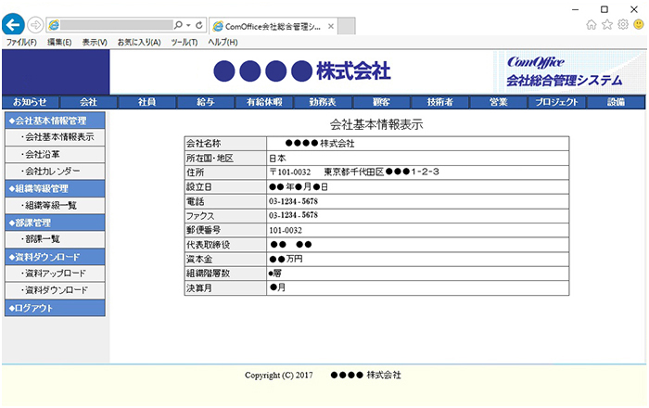The height and width of the screenshot is (408, 649).
Task: Collapse the 会社基本情報管理 sidebar section
Action: (x=55, y=121)
